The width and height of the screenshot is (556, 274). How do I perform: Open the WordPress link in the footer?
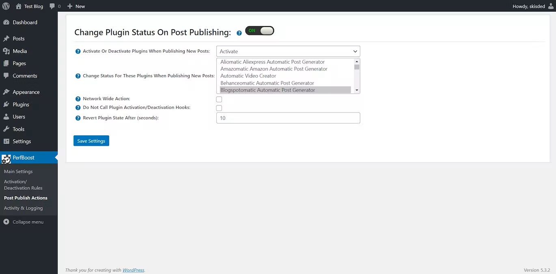coord(134,270)
